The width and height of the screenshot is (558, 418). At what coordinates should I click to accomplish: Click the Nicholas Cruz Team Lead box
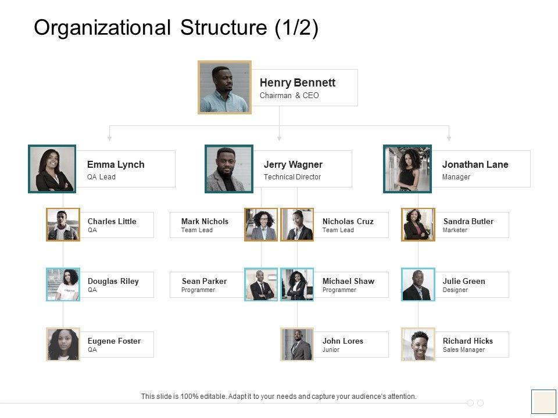[x=351, y=225]
